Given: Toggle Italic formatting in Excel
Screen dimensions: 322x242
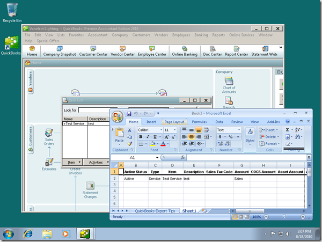Looking at the screenshot, I should coord(148,137).
